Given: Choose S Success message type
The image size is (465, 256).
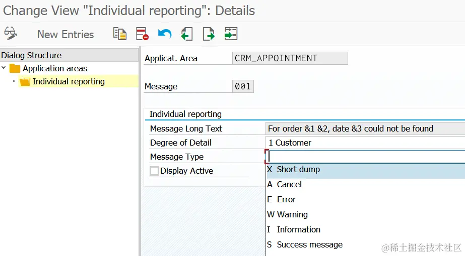Looking at the screenshot, I should [366, 245].
